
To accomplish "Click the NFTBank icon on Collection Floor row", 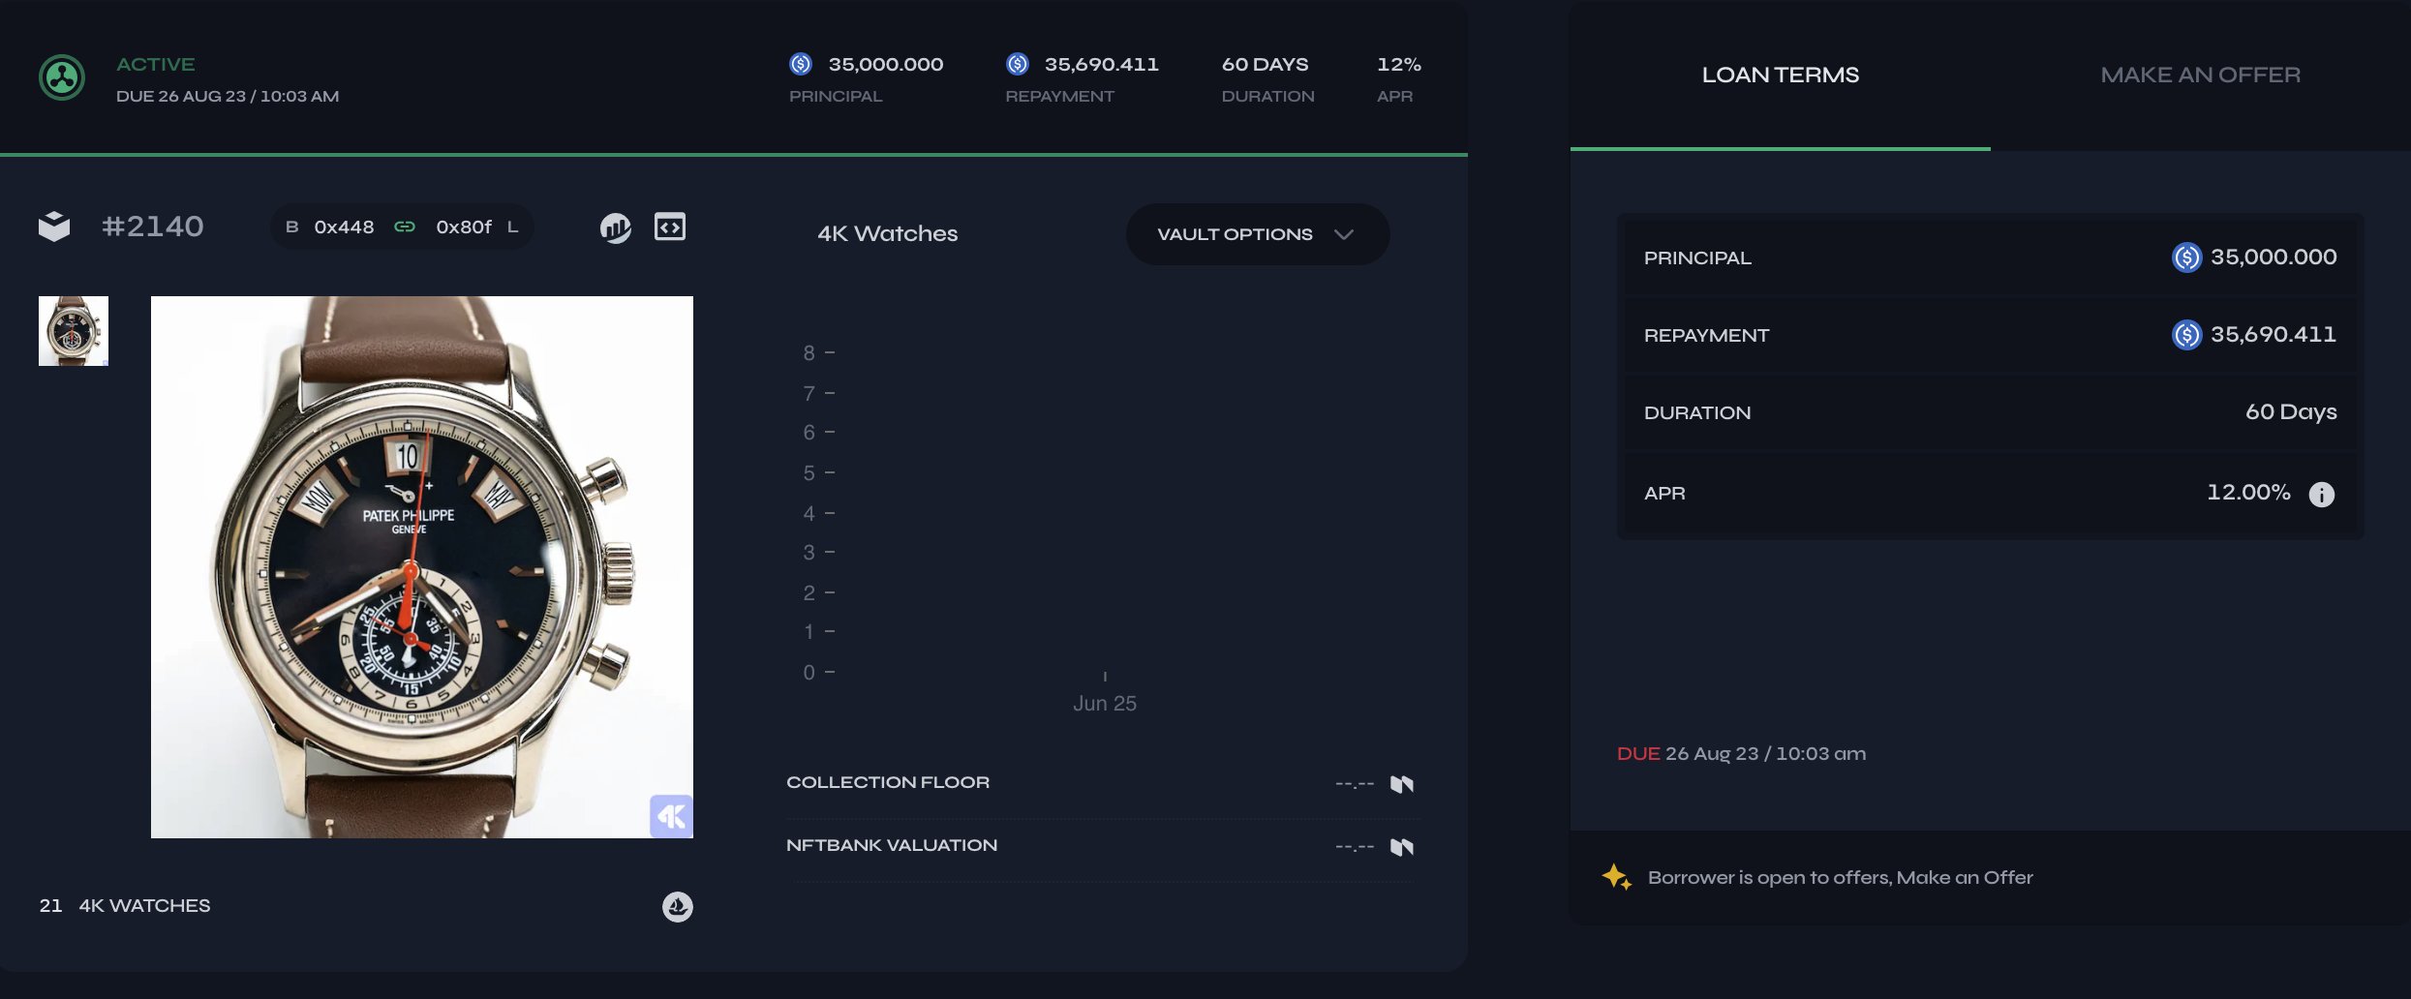I will coord(1402,784).
